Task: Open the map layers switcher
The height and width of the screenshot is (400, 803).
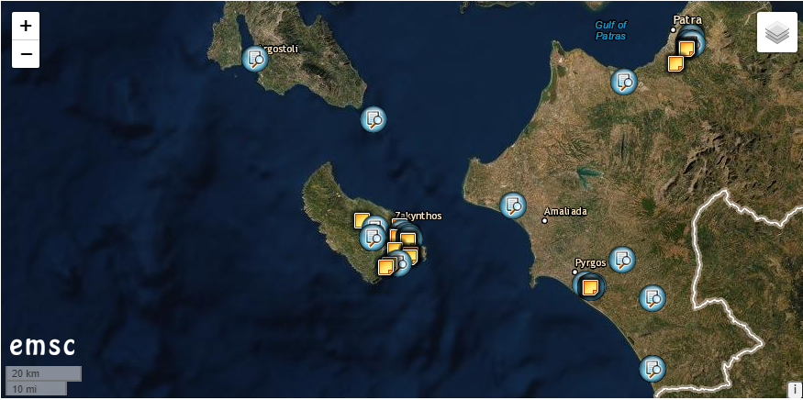Action: pyautogui.click(x=776, y=33)
